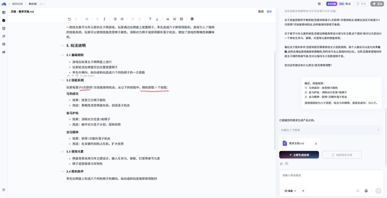Click the 预览 preview button
This screenshot has width=387, height=198.
[x=361, y=4]
